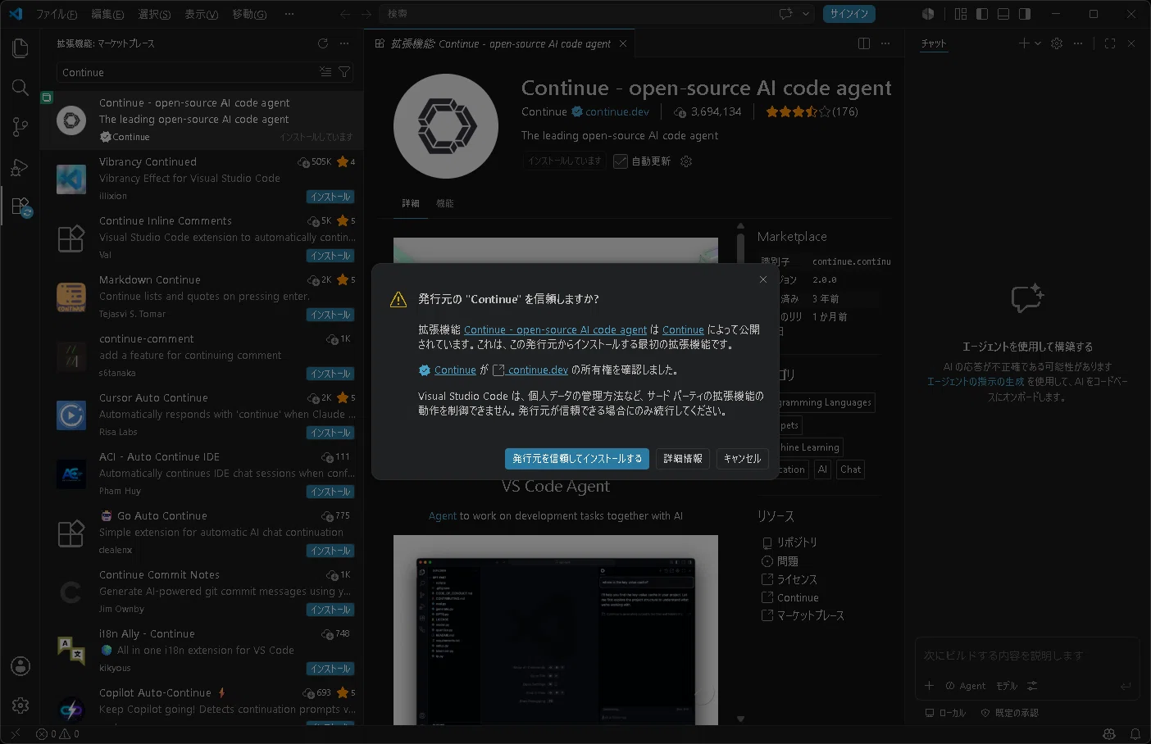Open the chat tools configuration icon
This screenshot has height=744, width=1151.
(1032, 686)
